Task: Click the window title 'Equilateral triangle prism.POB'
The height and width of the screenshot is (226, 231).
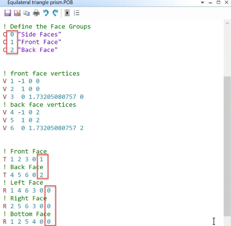Action: [x=40, y=3]
